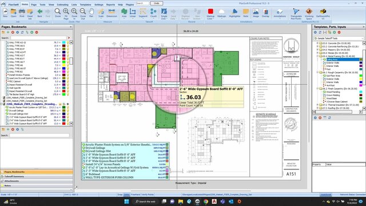Toggle AutoScroll in status bar

point(326,195)
